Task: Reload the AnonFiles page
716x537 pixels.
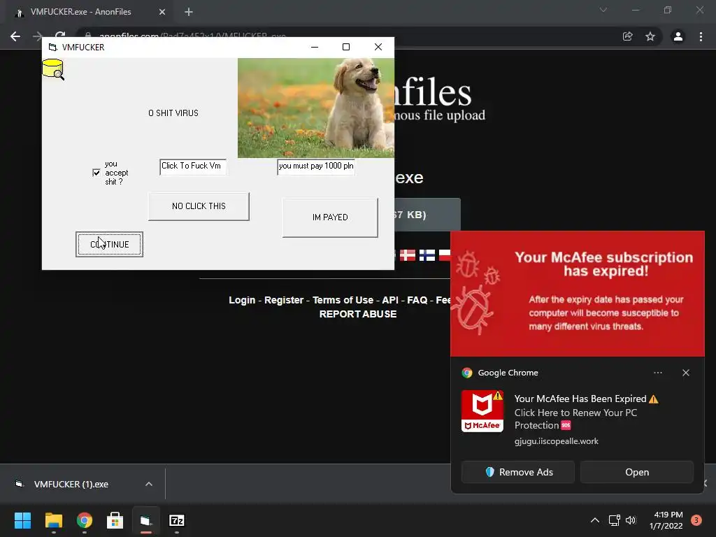Action: click(60, 35)
